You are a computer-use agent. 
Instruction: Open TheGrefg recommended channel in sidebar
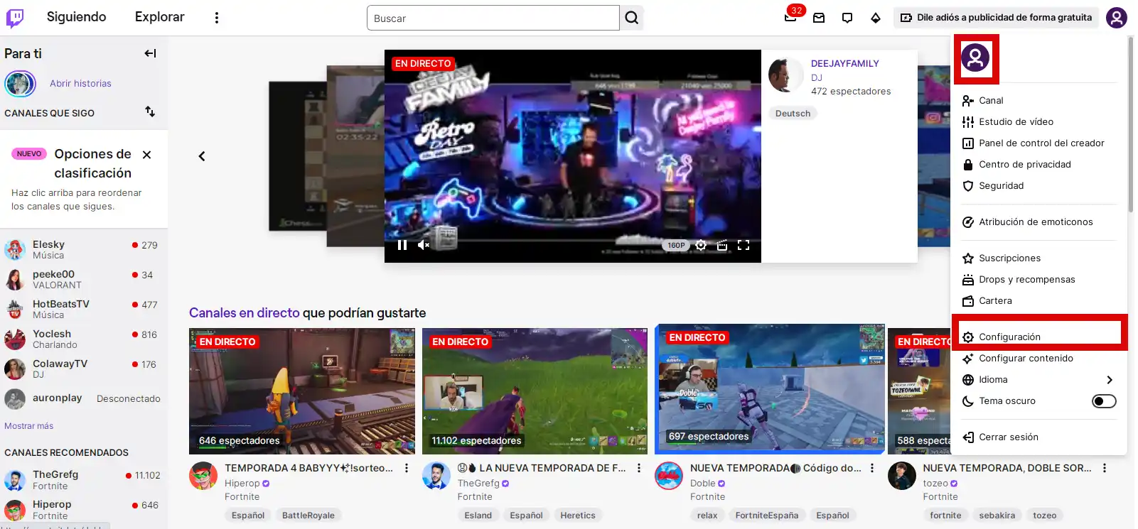click(84, 479)
